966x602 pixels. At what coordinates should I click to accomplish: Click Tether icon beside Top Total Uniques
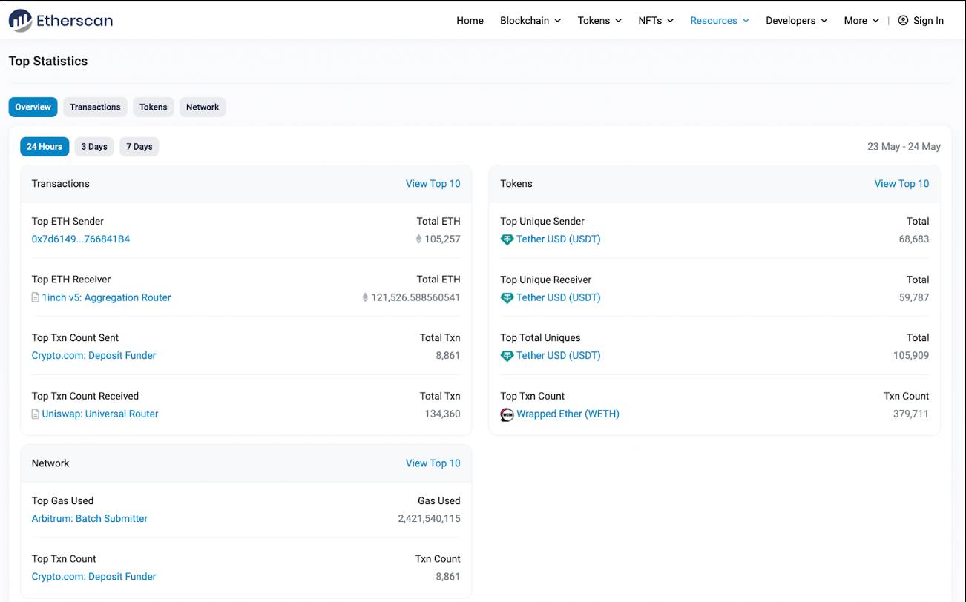pos(507,356)
